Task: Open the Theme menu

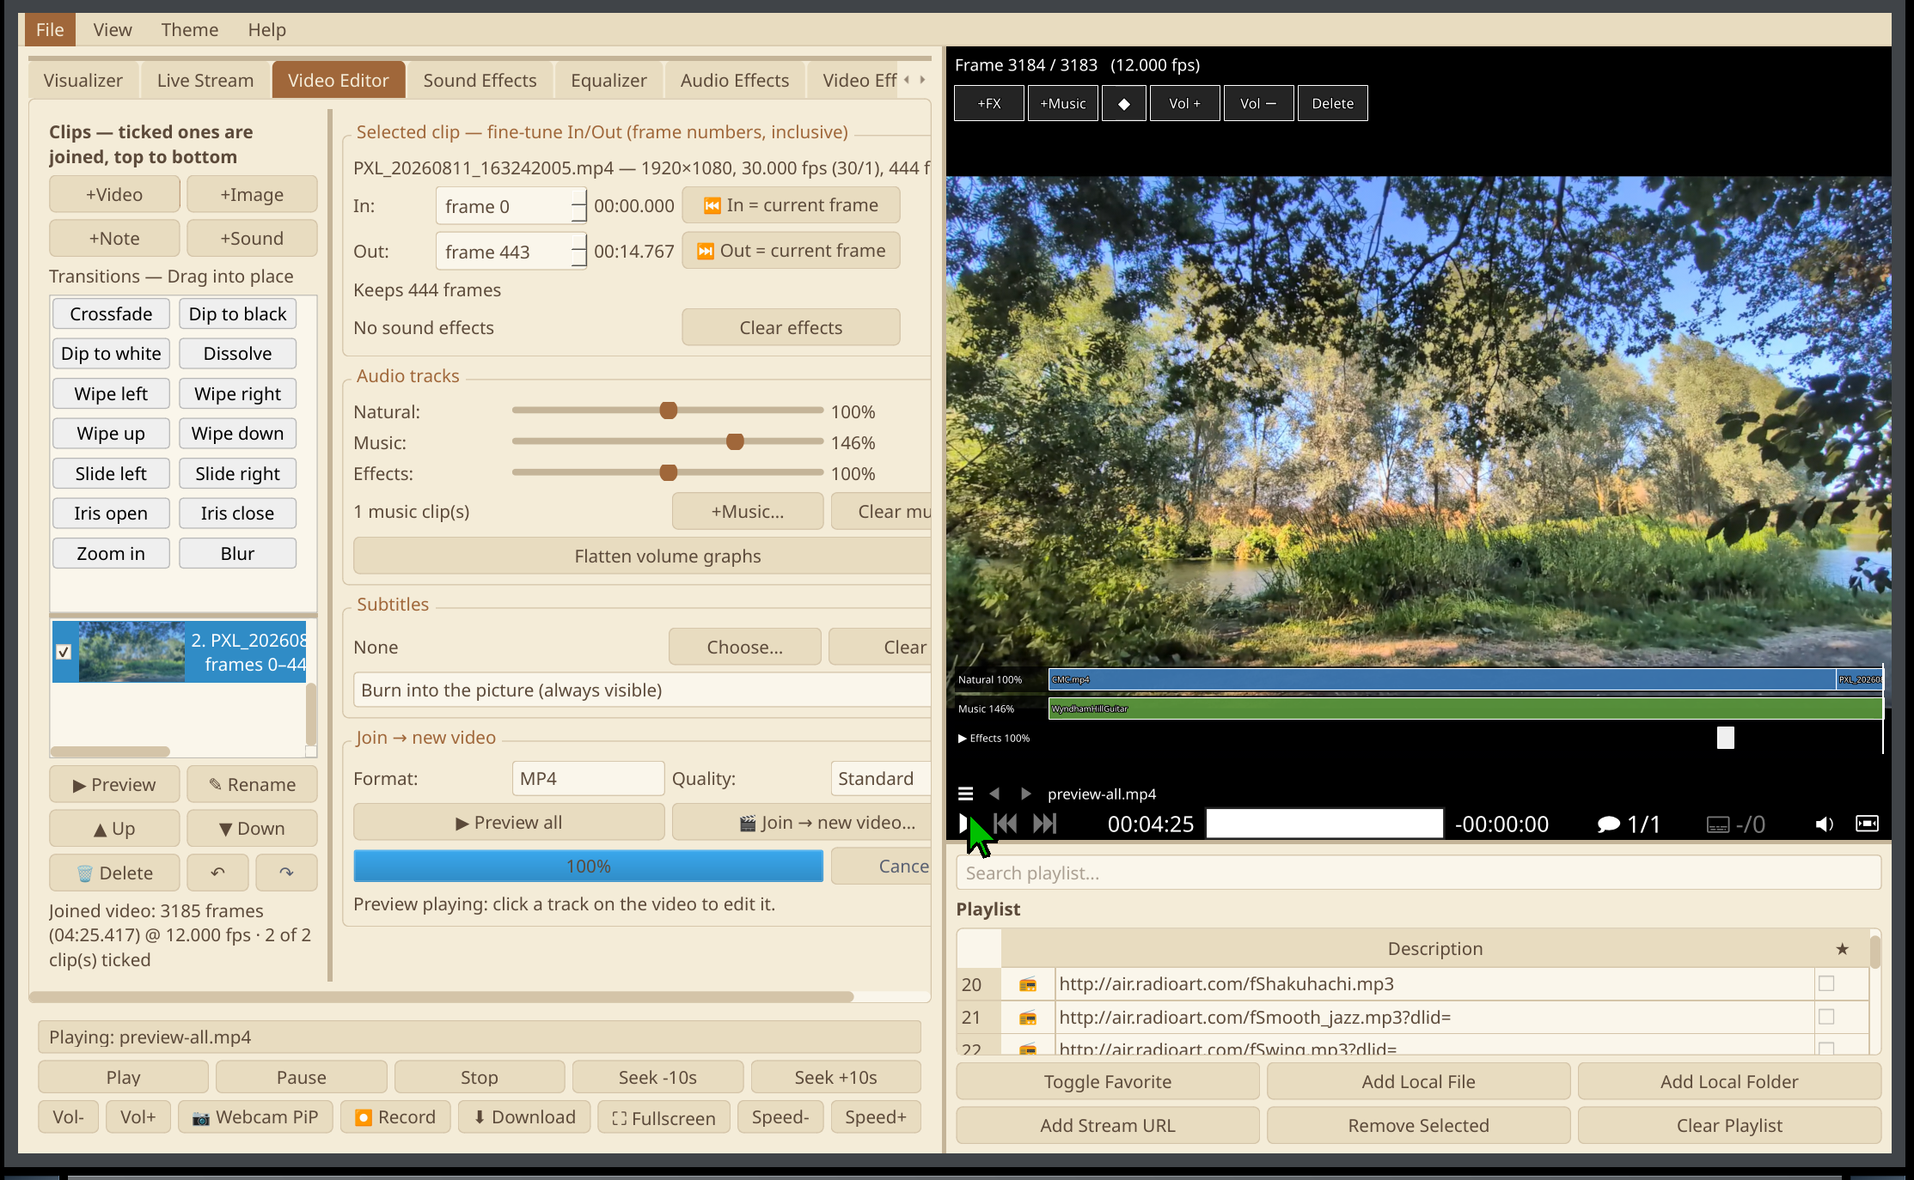Action: pos(189,30)
